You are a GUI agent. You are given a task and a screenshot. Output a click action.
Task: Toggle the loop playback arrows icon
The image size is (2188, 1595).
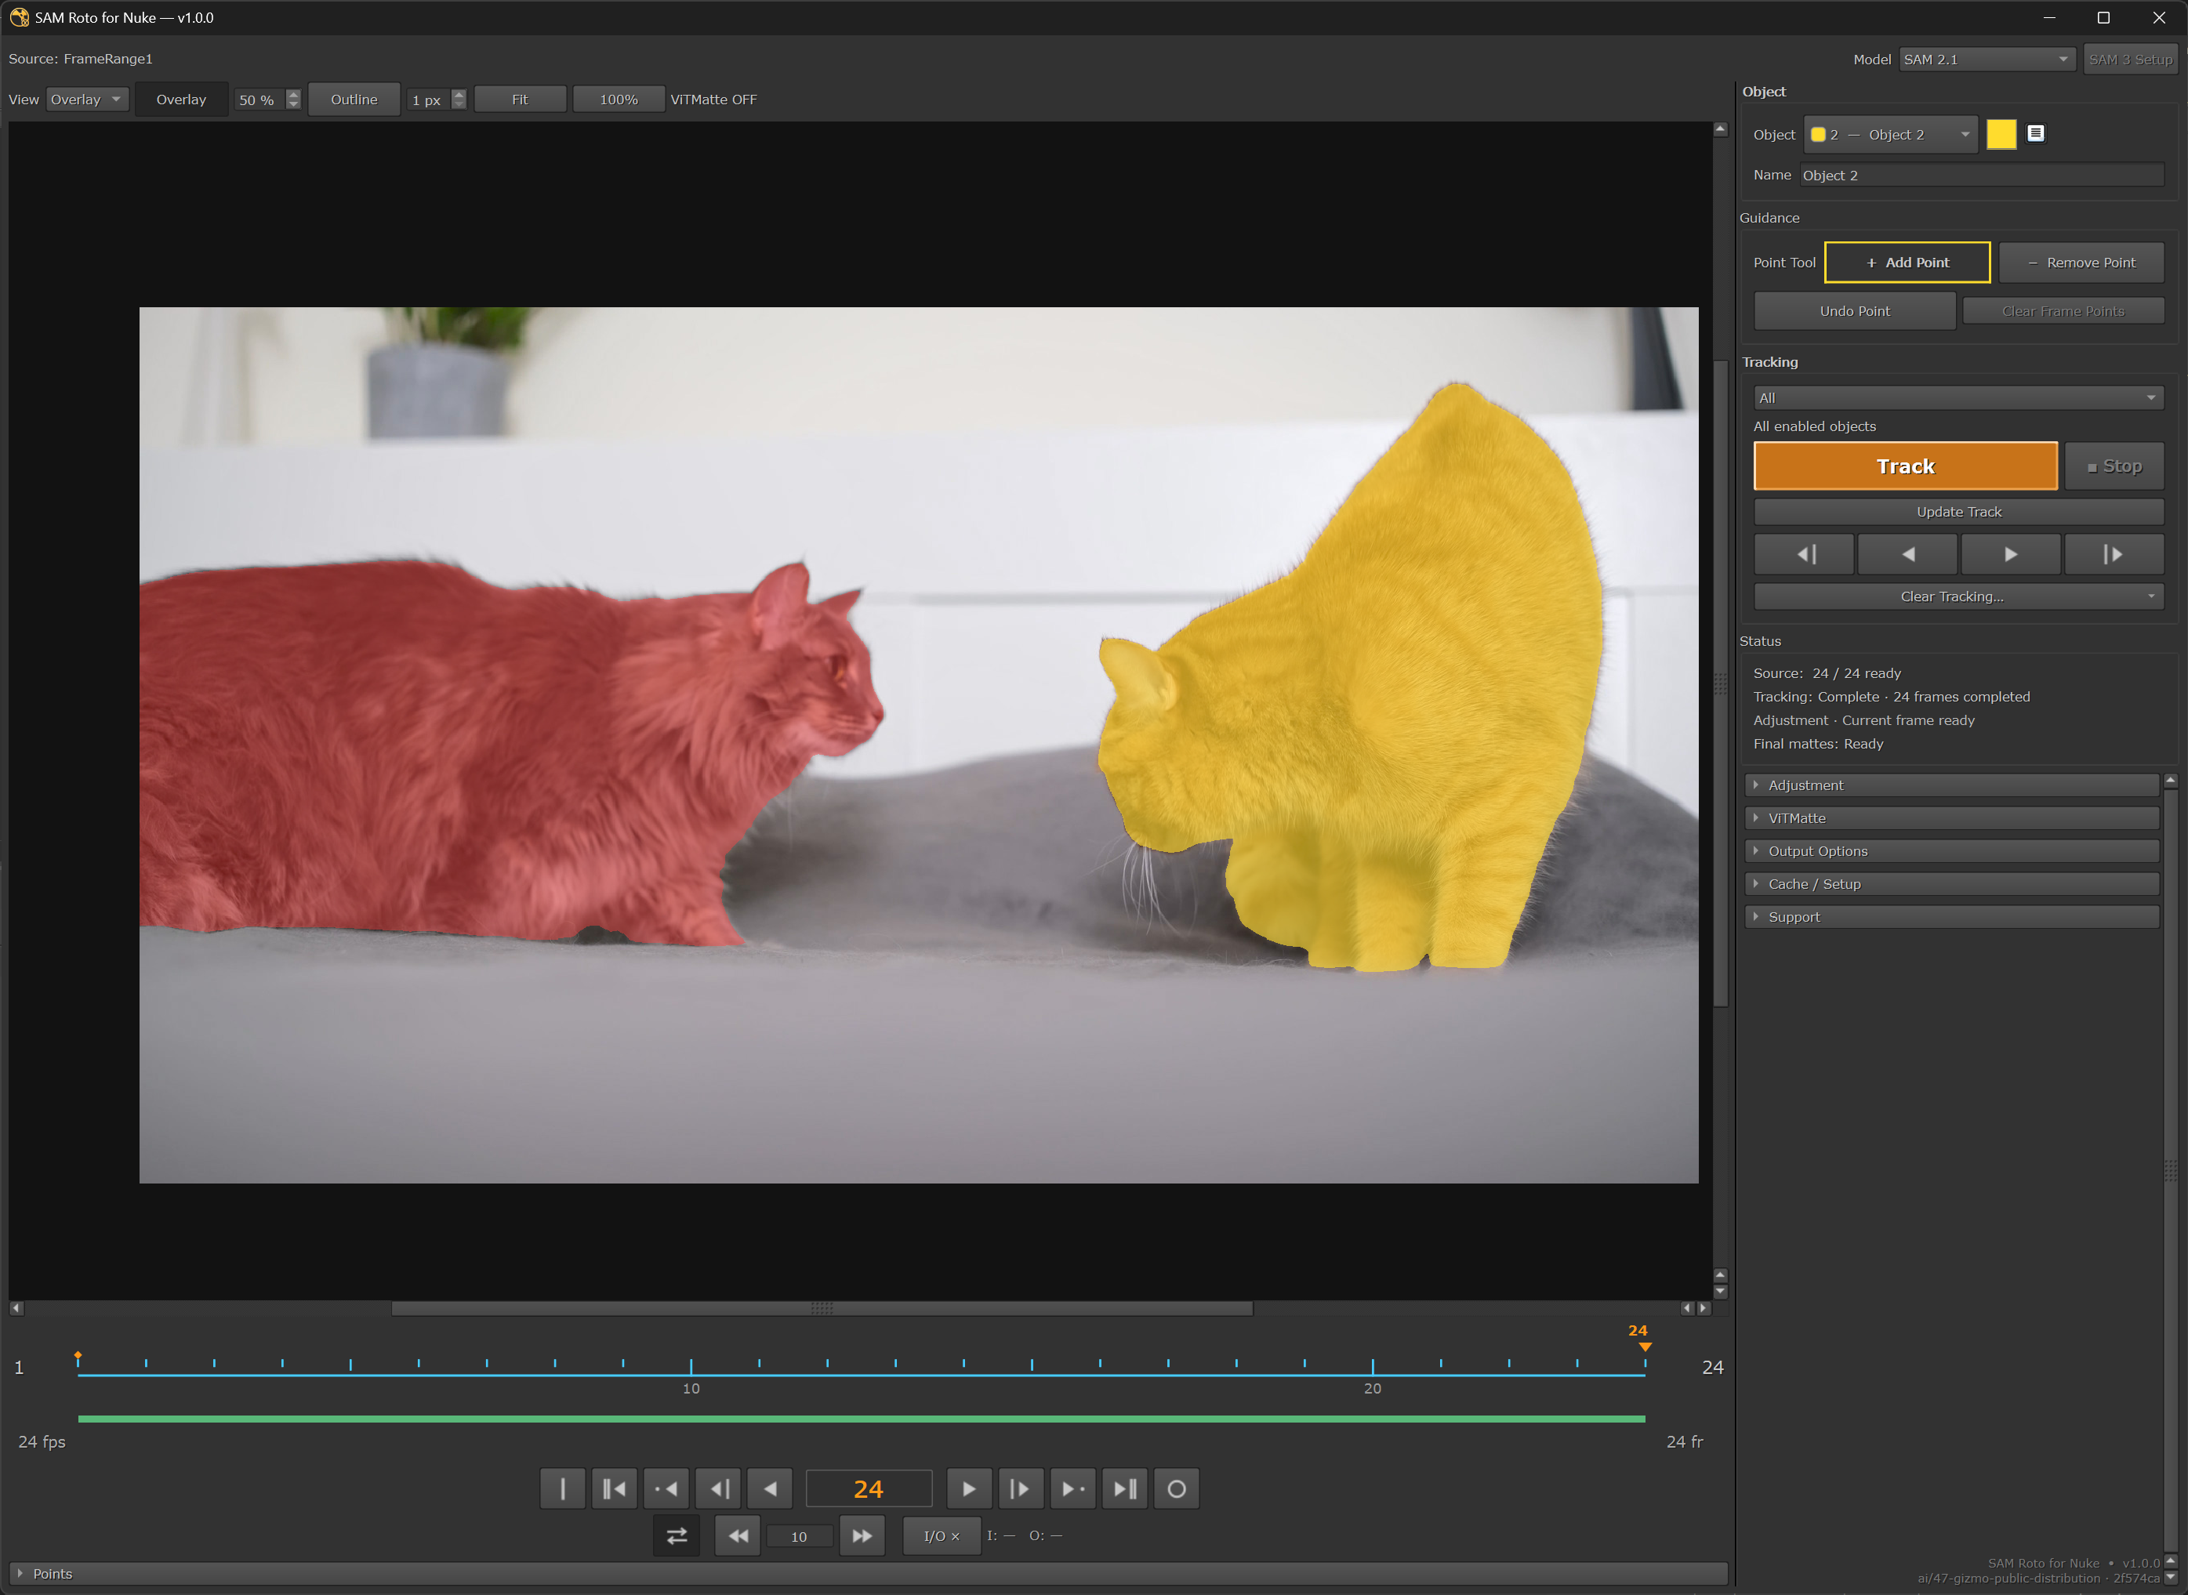pyautogui.click(x=677, y=1536)
